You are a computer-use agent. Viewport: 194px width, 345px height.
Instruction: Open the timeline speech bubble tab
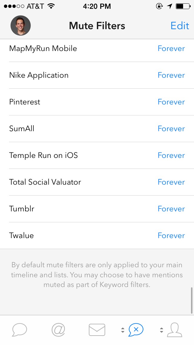20,330
